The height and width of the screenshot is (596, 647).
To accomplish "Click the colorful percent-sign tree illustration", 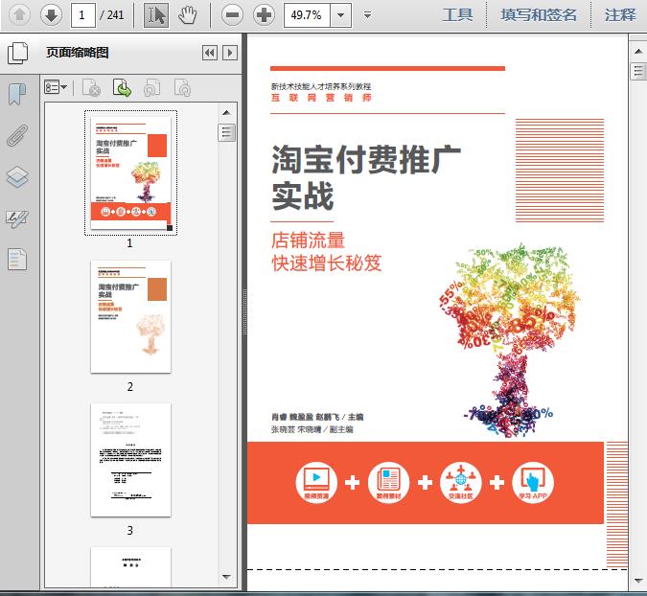I will click(510, 340).
